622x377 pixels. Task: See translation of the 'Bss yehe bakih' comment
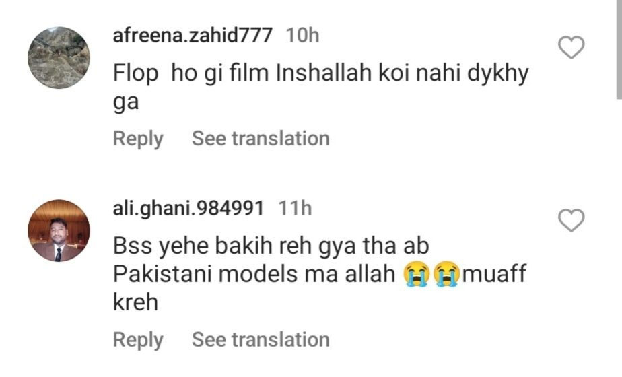pos(261,340)
